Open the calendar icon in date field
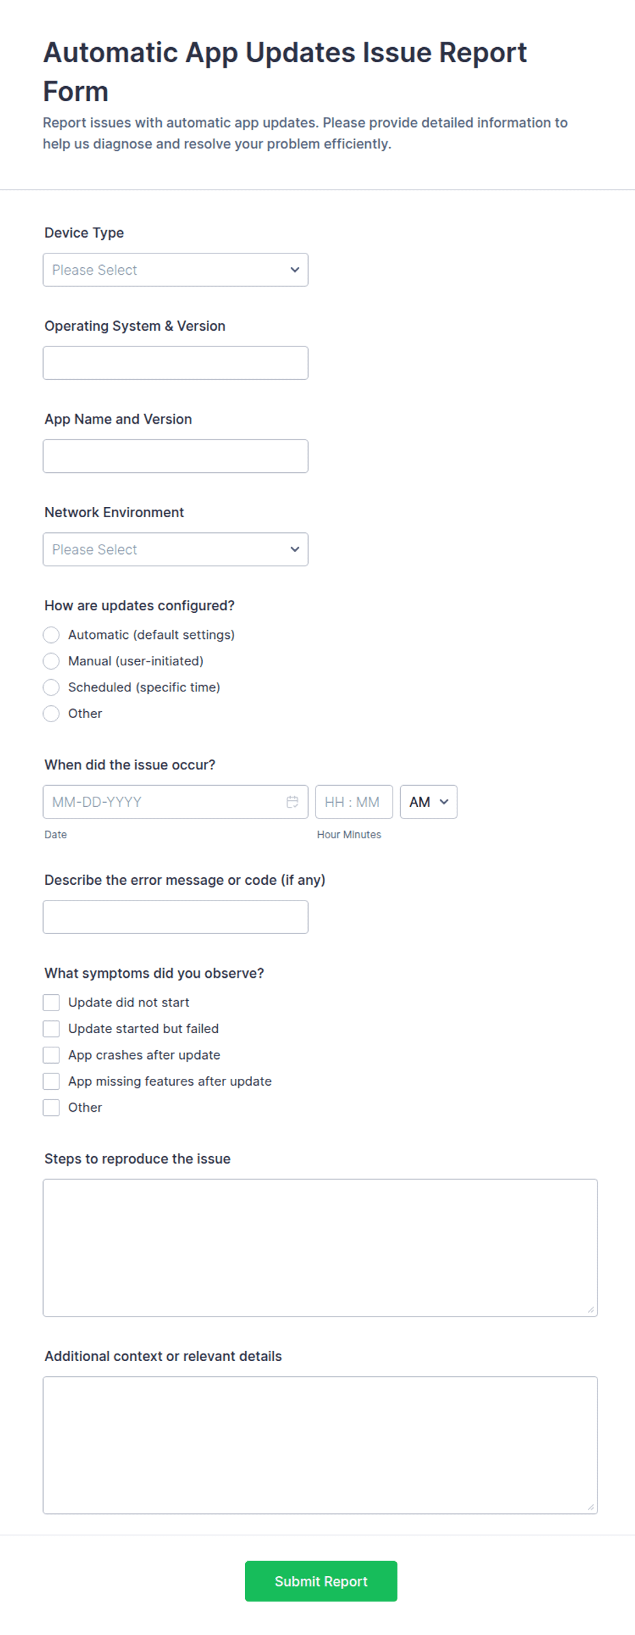Screen dimensions: 635x1635 click(292, 801)
